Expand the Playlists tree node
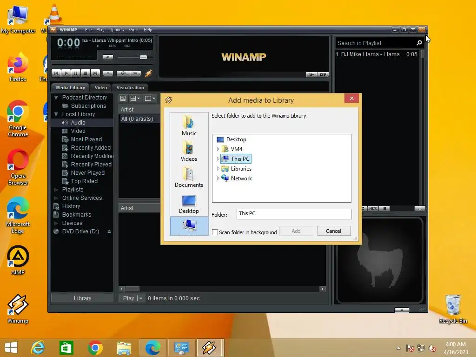476x357 pixels. [56, 190]
